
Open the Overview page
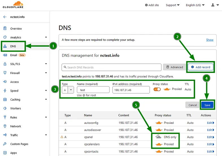tap(16, 29)
